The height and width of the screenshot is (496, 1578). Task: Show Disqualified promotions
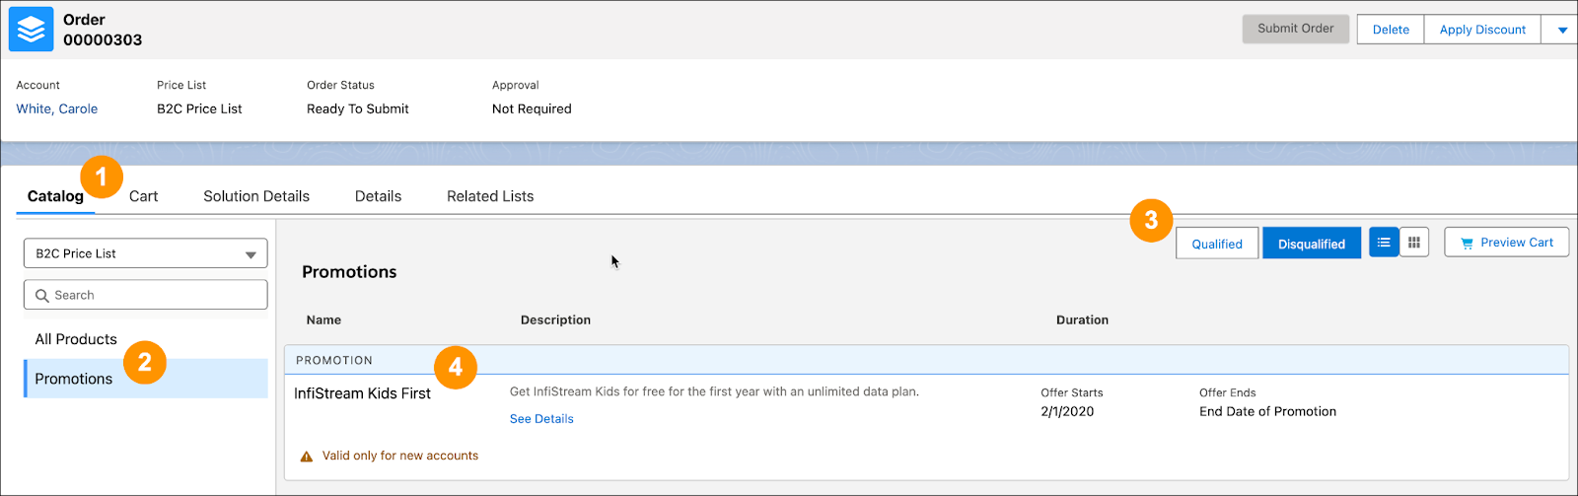pyautogui.click(x=1312, y=244)
